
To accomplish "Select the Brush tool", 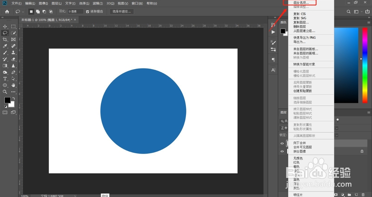I will [x=5, y=53].
